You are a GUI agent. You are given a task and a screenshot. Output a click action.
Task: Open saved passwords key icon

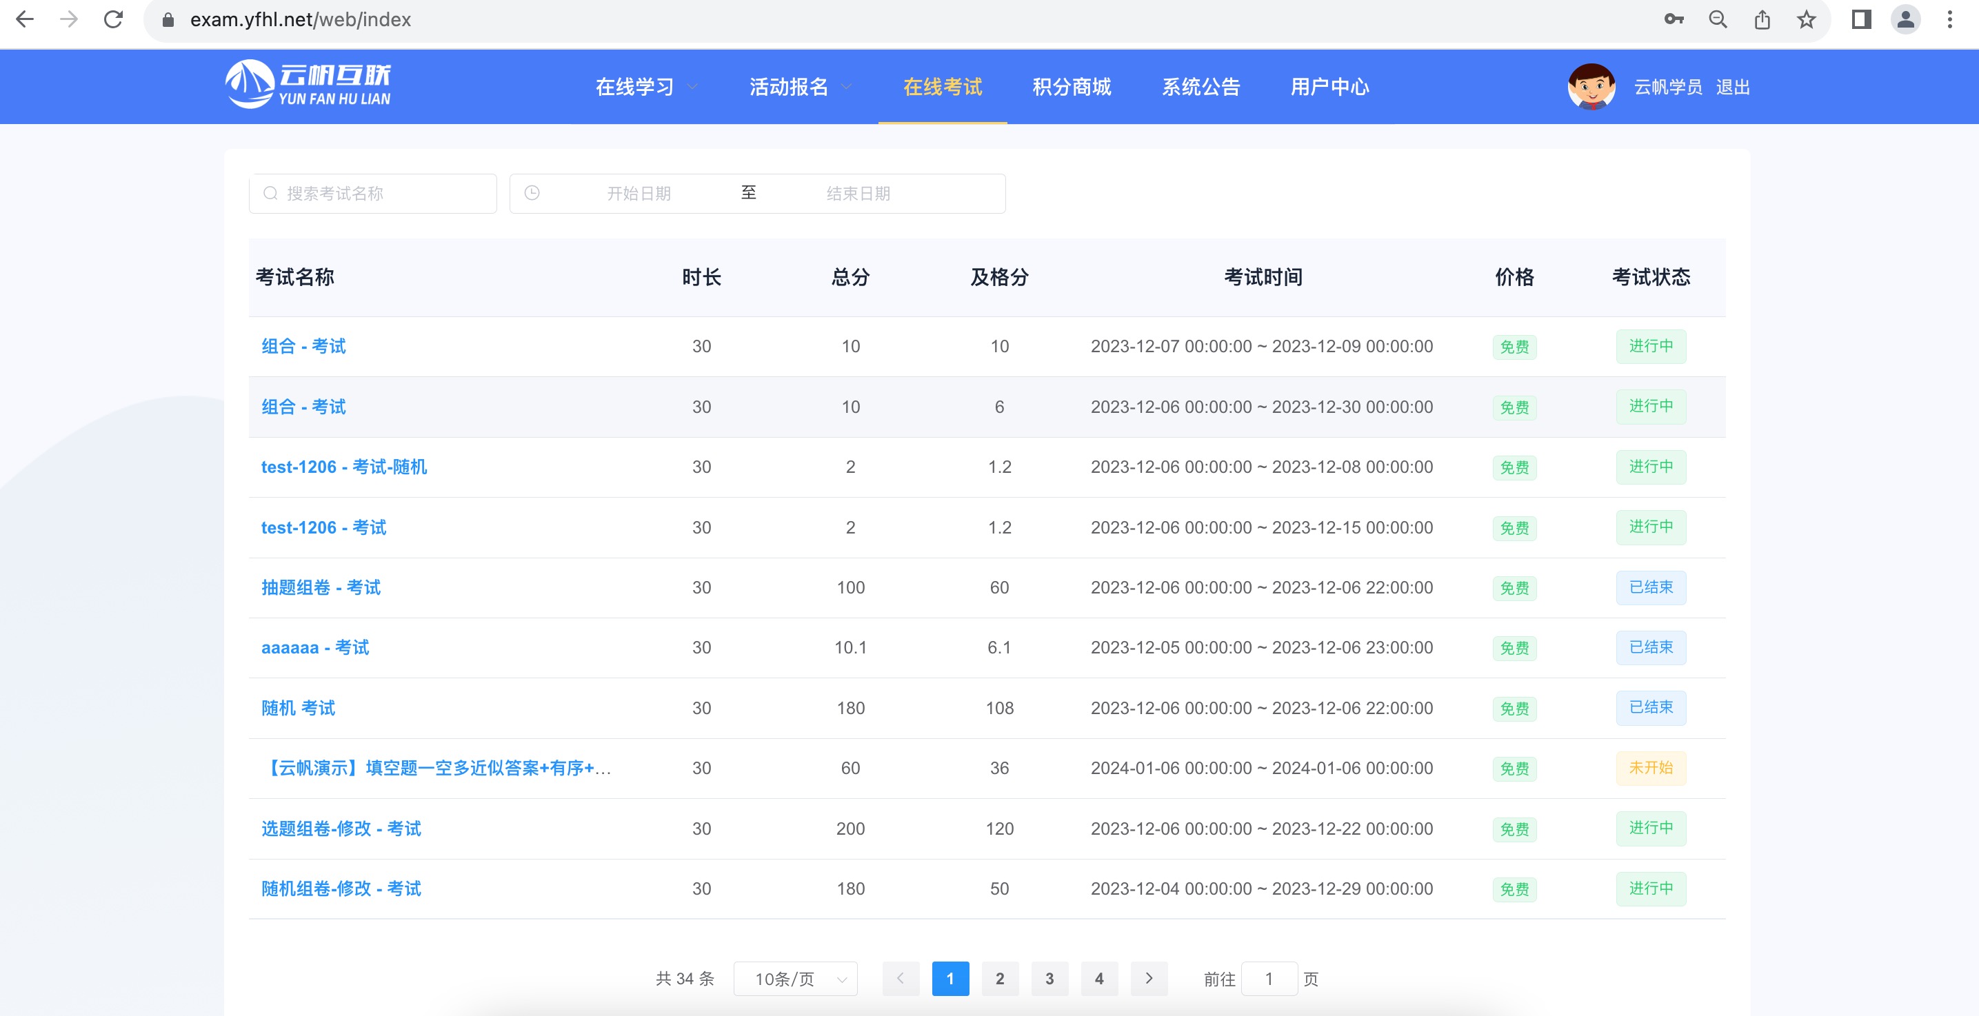tap(1674, 19)
